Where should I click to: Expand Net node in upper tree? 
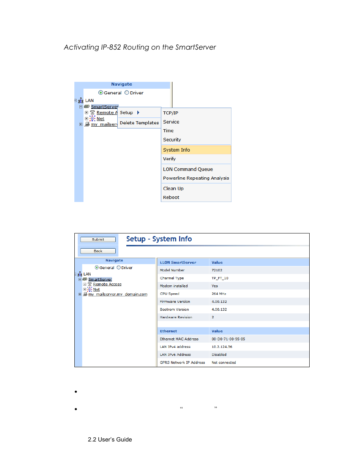tap(87, 119)
